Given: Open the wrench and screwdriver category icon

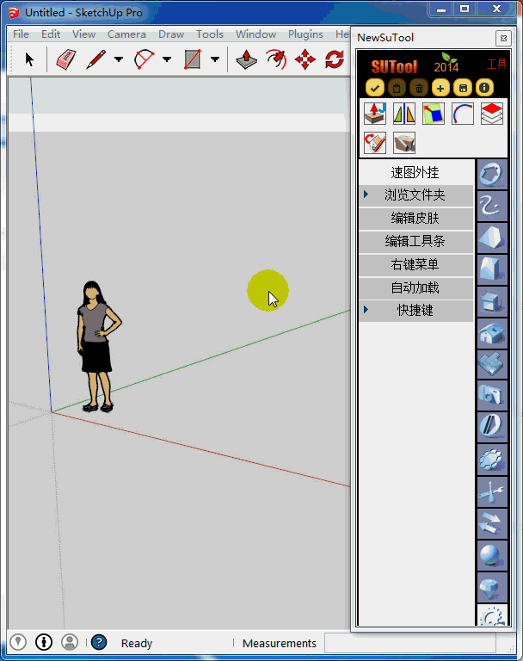Looking at the screenshot, I should coord(492,491).
